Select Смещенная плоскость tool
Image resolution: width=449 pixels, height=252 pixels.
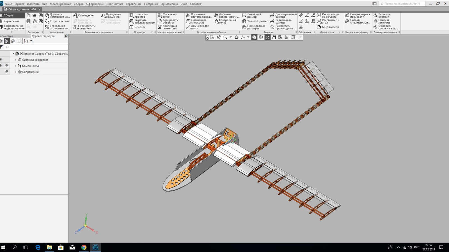(x=196, y=21)
